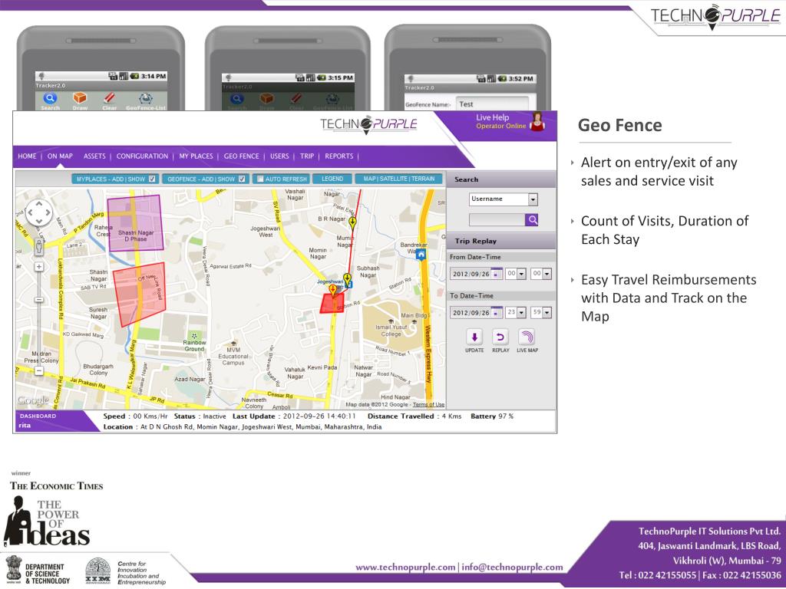Toggle GEOFENCE show checkbox
This screenshot has width=786, height=589.
242,179
